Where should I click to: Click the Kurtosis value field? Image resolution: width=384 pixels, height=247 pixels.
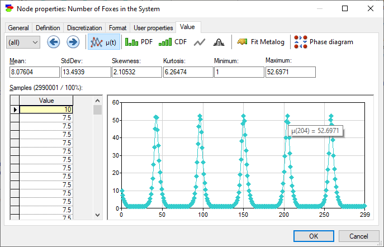coord(188,72)
